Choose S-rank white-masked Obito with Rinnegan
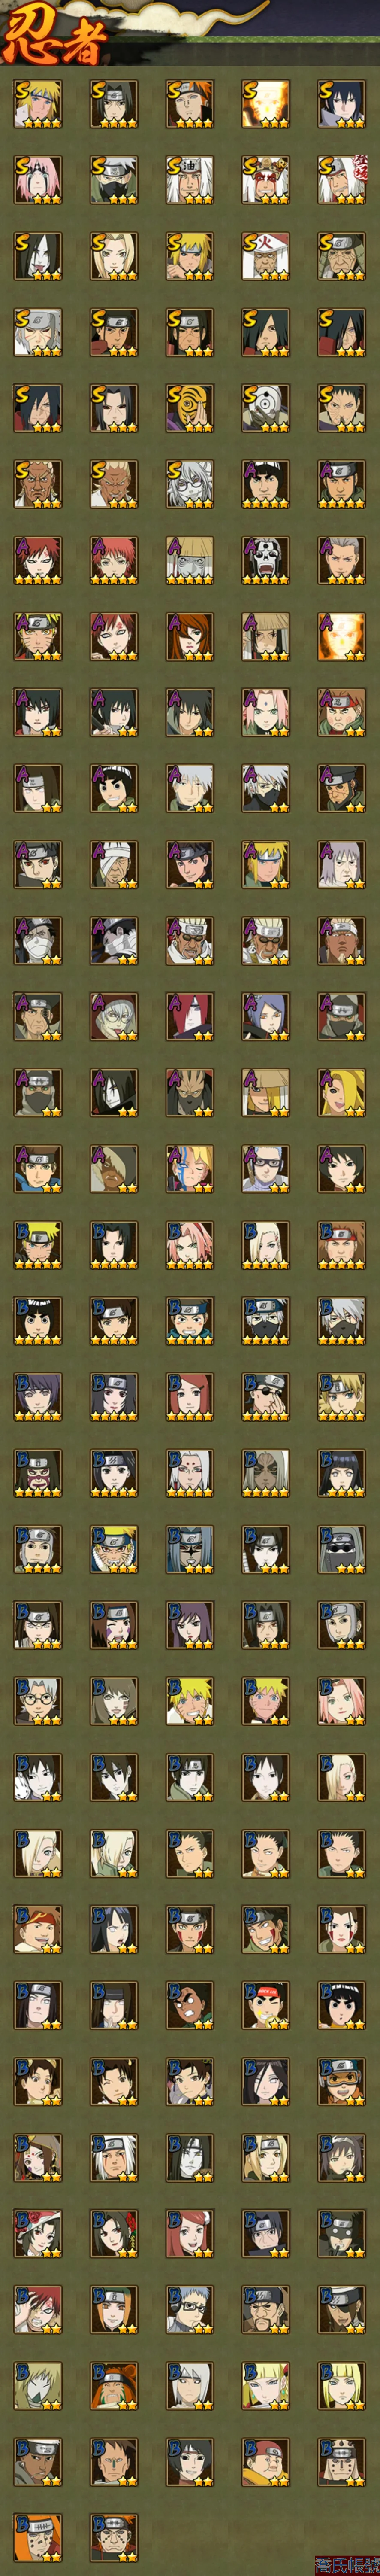Viewport: 380px width, 2576px height. tap(265, 408)
